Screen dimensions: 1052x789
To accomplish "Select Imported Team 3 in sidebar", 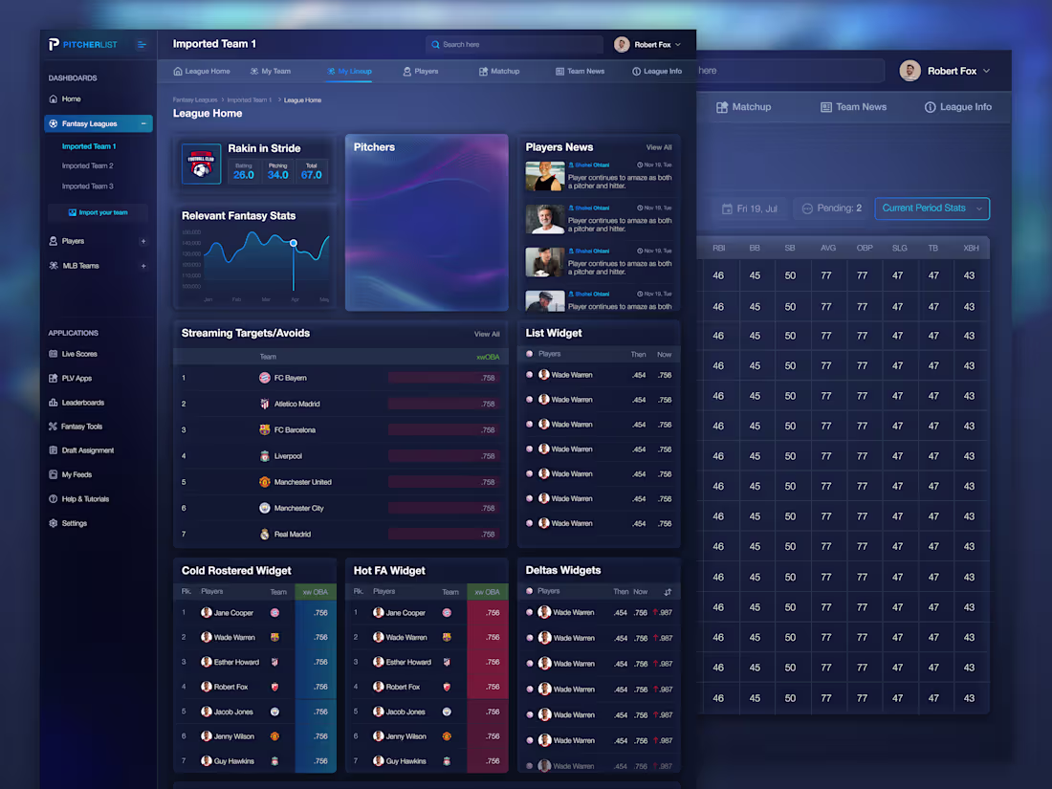I will point(87,186).
